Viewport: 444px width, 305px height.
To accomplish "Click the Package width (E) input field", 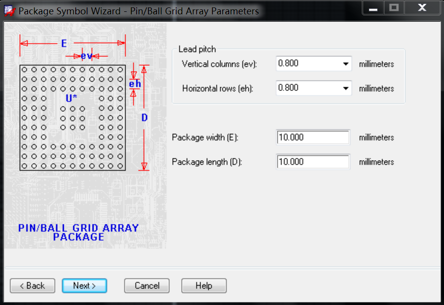I will [x=313, y=137].
